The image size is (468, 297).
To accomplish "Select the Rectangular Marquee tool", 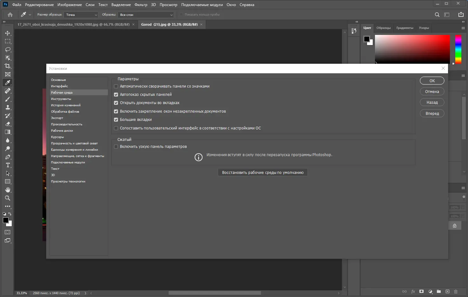I will coord(8,41).
